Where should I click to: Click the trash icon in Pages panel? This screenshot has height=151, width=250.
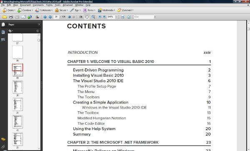[37, 31]
